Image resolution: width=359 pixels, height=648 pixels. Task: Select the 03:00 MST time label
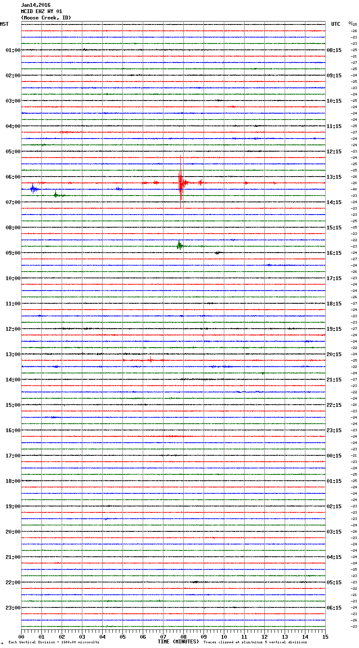[13, 101]
